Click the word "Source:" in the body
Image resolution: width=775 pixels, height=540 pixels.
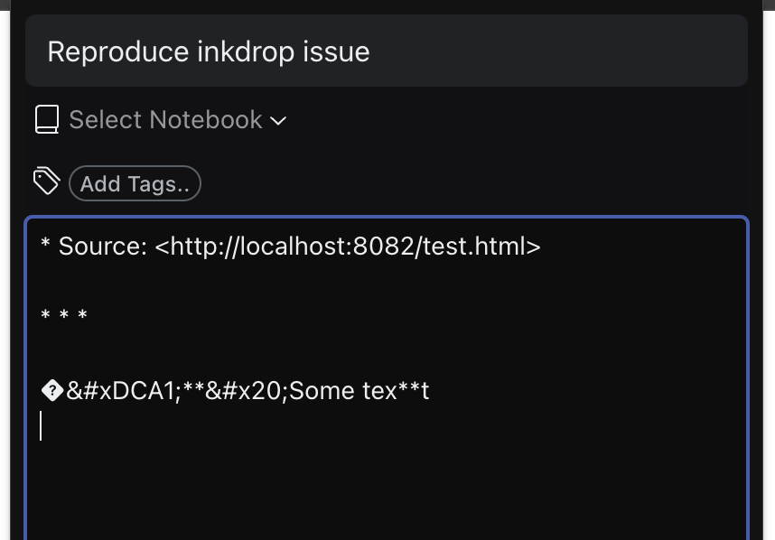pyautogui.click(x=103, y=246)
